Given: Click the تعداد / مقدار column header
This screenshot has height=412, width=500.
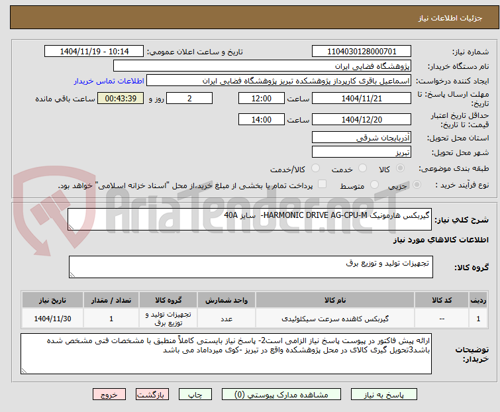Looking at the screenshot, I should (x=111, y=300).
